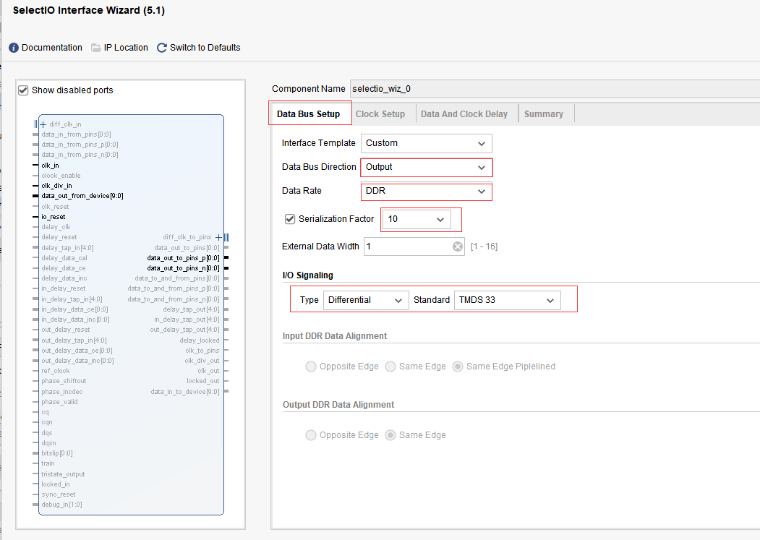This screenshot has height=540, width=760.
Task: Expand the Data Rate dropdown
Action: pos(426,192)
